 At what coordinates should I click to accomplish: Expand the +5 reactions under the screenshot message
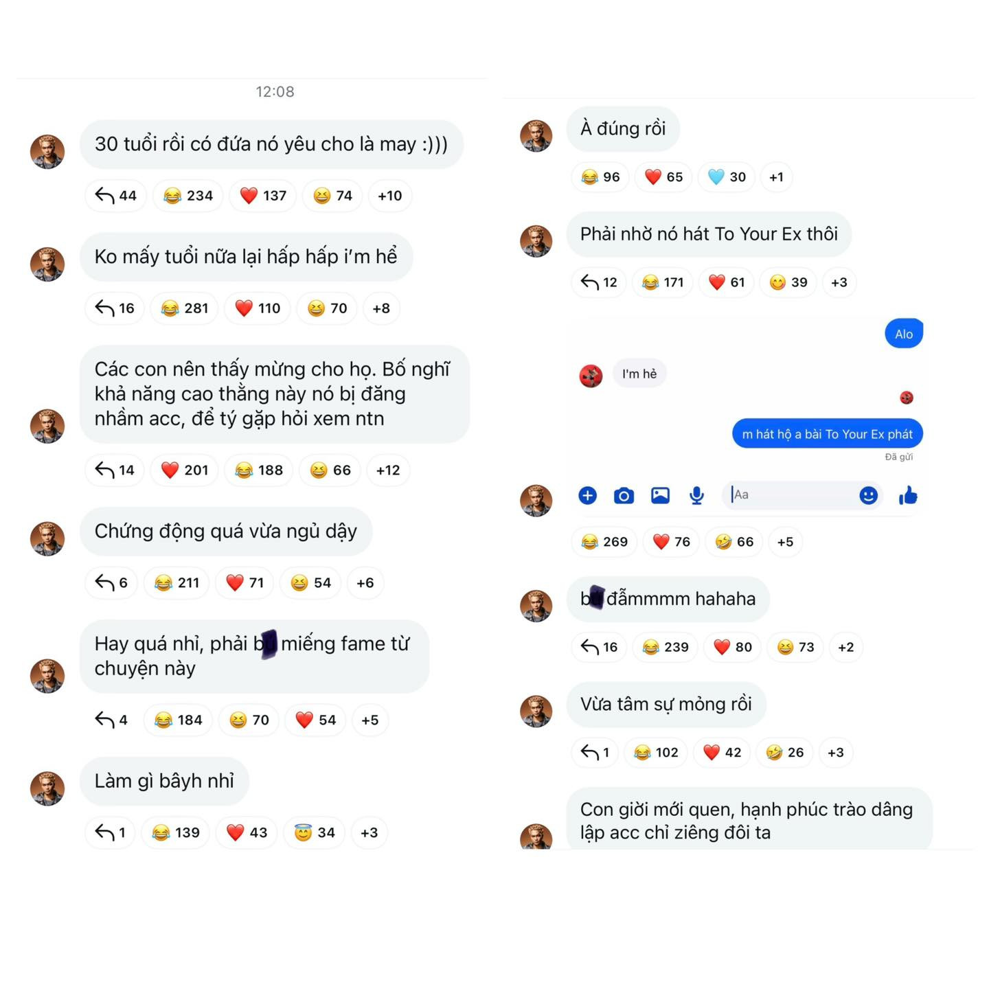[x=785, y=542]
